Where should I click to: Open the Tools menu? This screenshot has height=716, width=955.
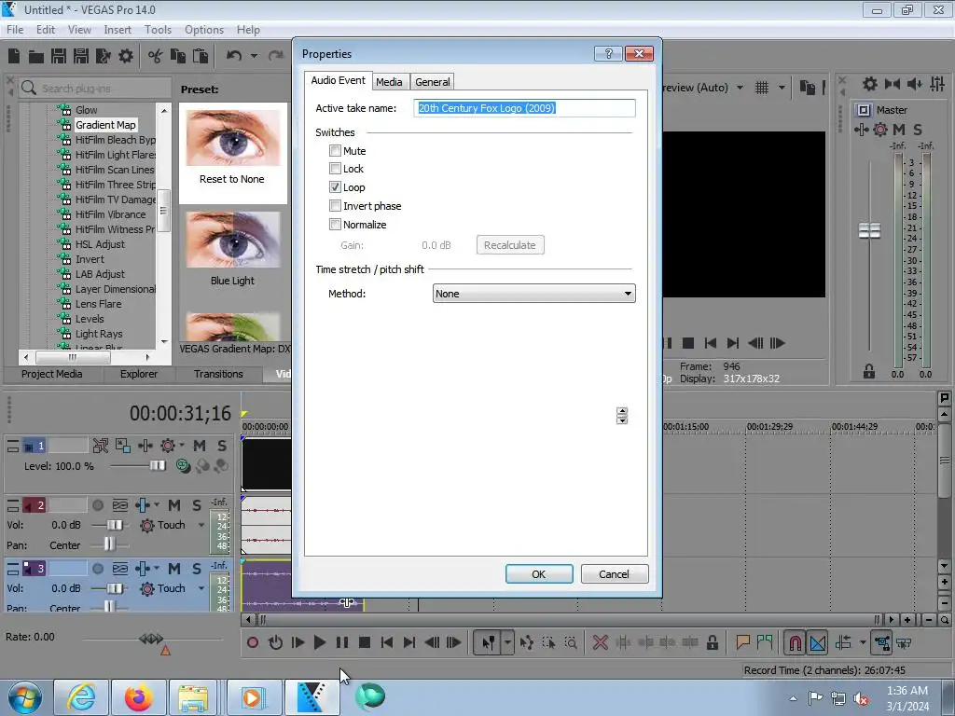(x=158, y=29)
